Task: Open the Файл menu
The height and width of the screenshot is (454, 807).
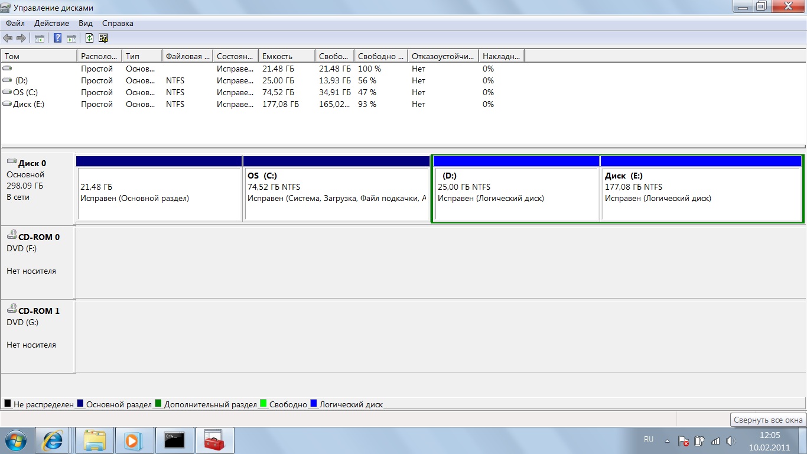Action: point(15,24)
